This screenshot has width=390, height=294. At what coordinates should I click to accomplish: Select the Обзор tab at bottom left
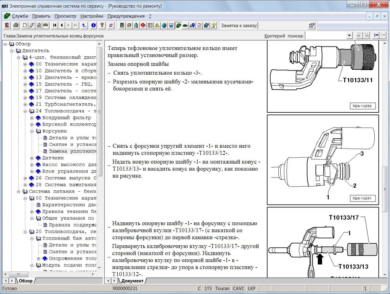(x=26, y=281)
